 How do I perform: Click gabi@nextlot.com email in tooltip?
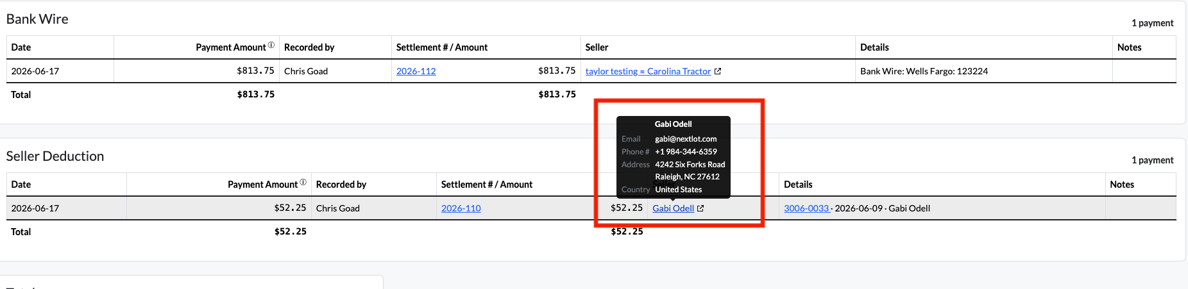686,139
